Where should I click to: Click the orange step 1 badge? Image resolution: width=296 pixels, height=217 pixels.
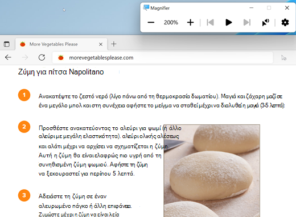tap(24, 95)
